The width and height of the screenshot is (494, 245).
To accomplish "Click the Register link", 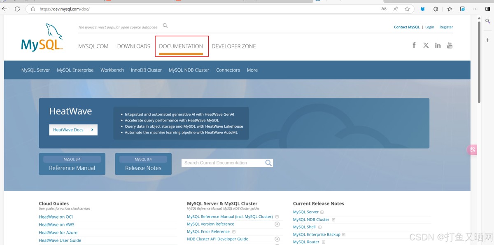I will click(x=446, y=27).
